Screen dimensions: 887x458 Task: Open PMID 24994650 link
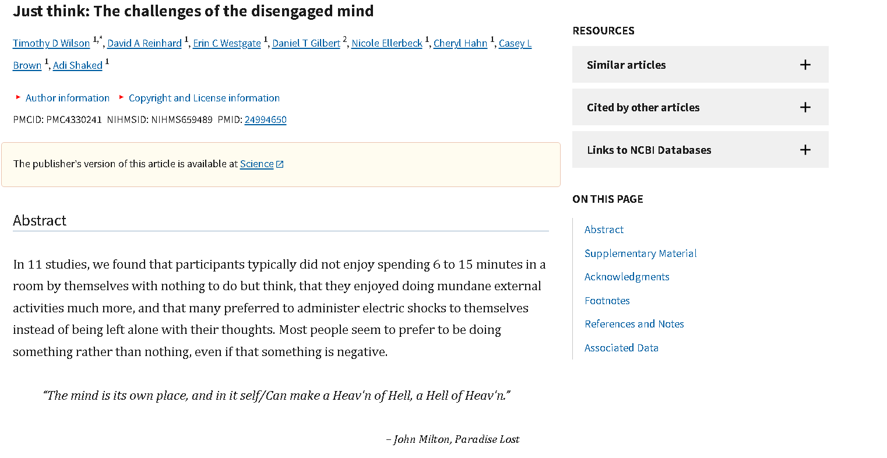tap(265, 119)
